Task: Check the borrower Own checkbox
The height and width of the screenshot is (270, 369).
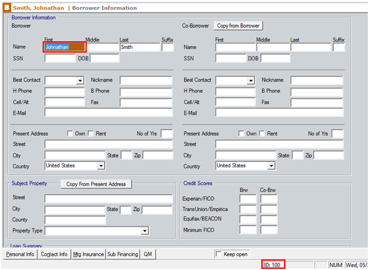Action: (x=71, y=134)
